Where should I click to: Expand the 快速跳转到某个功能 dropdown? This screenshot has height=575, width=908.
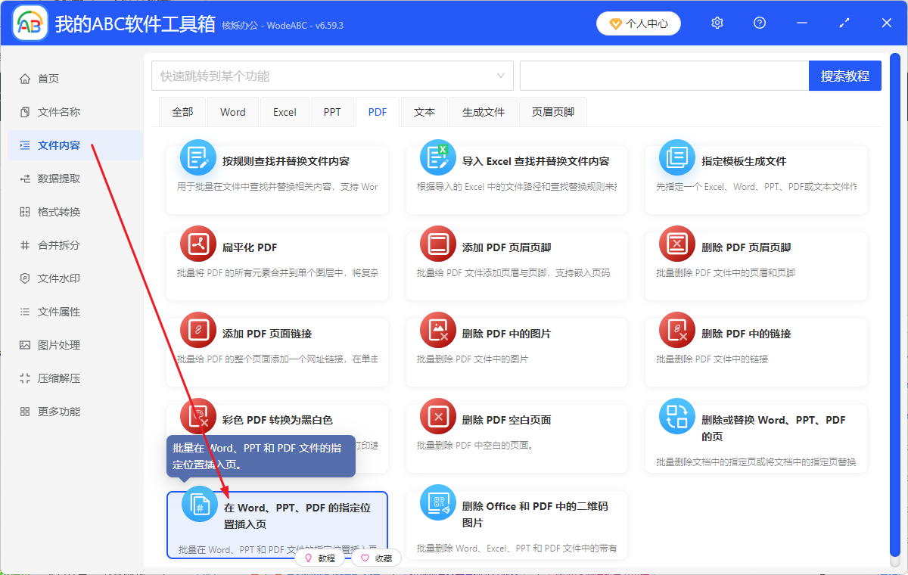tap(499, 76)
